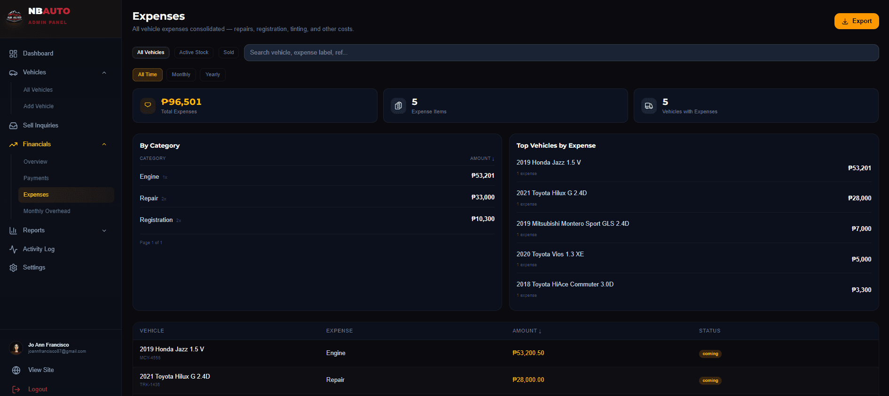Click the Registration category row
The height and width of the screenshot is (396, 889).
[x=317, y=219]
